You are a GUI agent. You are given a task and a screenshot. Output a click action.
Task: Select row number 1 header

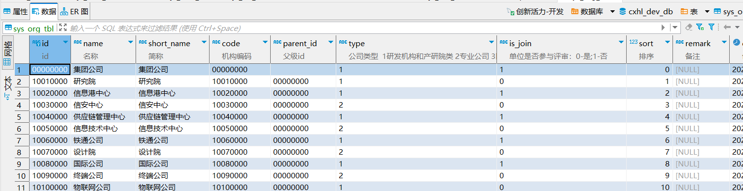pyautogui.click(x=22, y=70)
